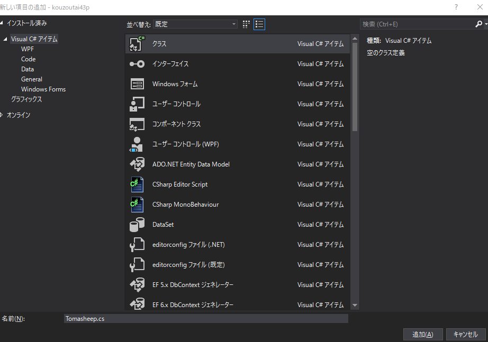The width and height of the screenshot is (488, 342).
Task: Click the キャンセル button
Action: pos(466,335)
